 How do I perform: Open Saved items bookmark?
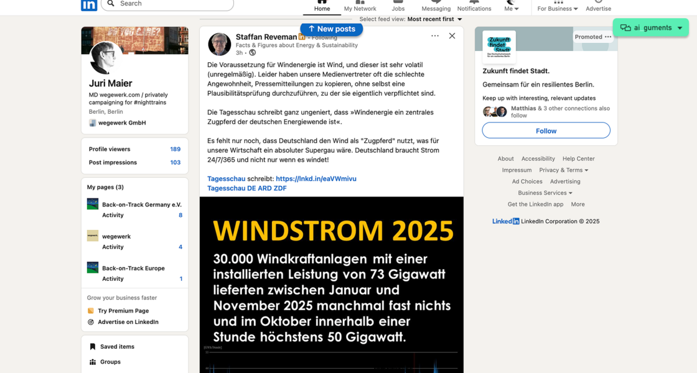click(x=116, y=347)
